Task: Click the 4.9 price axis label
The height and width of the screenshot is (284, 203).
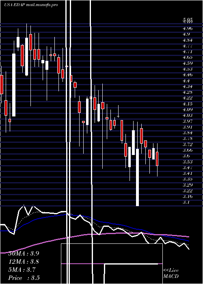Action: pyautogui.click(x=186, y=34)
